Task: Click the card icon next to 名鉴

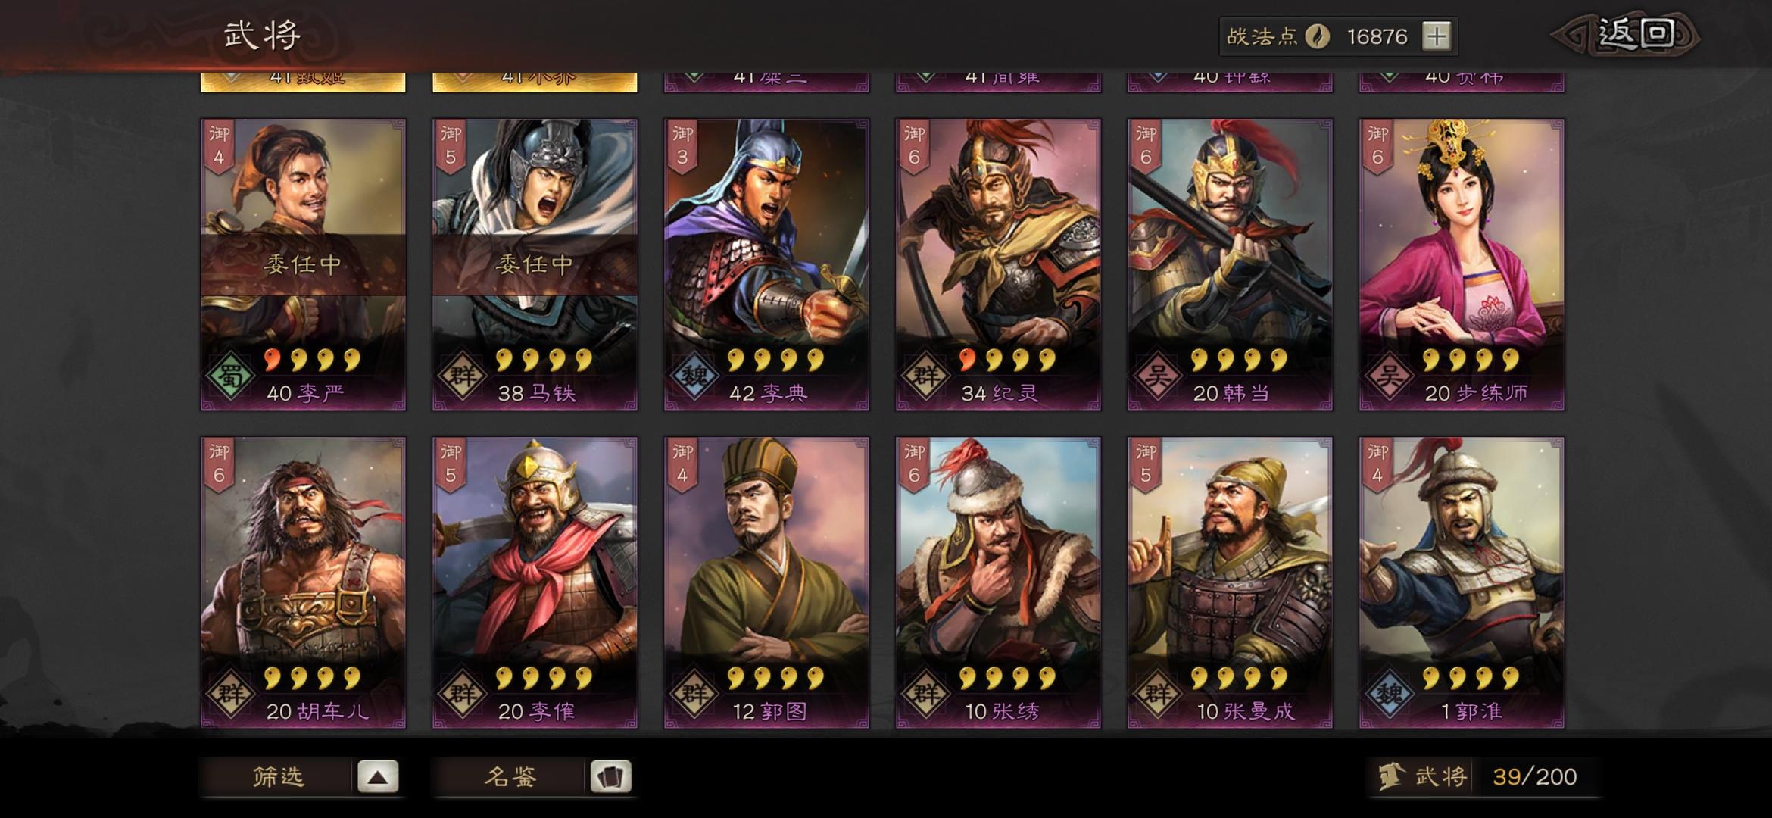Action: pyautogui.click(x=610, y=777)
